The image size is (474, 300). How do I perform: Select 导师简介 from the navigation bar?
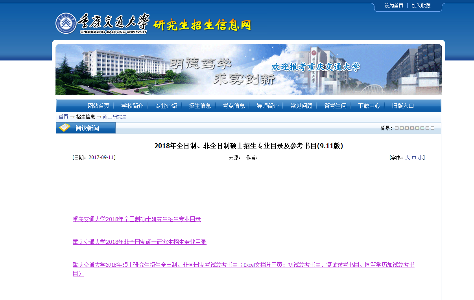(267, 106)
